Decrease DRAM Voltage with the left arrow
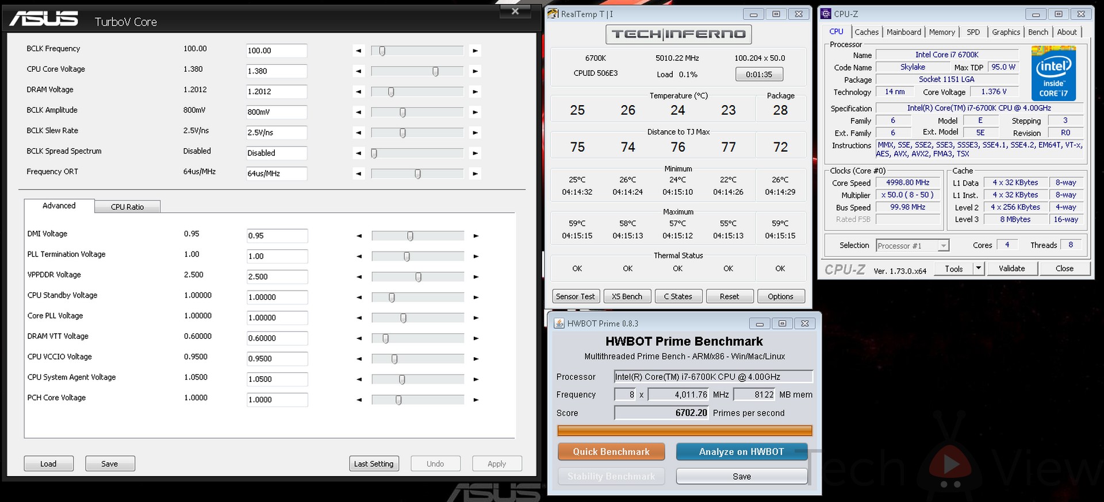 pyautogui.click(x=359, y=91)
